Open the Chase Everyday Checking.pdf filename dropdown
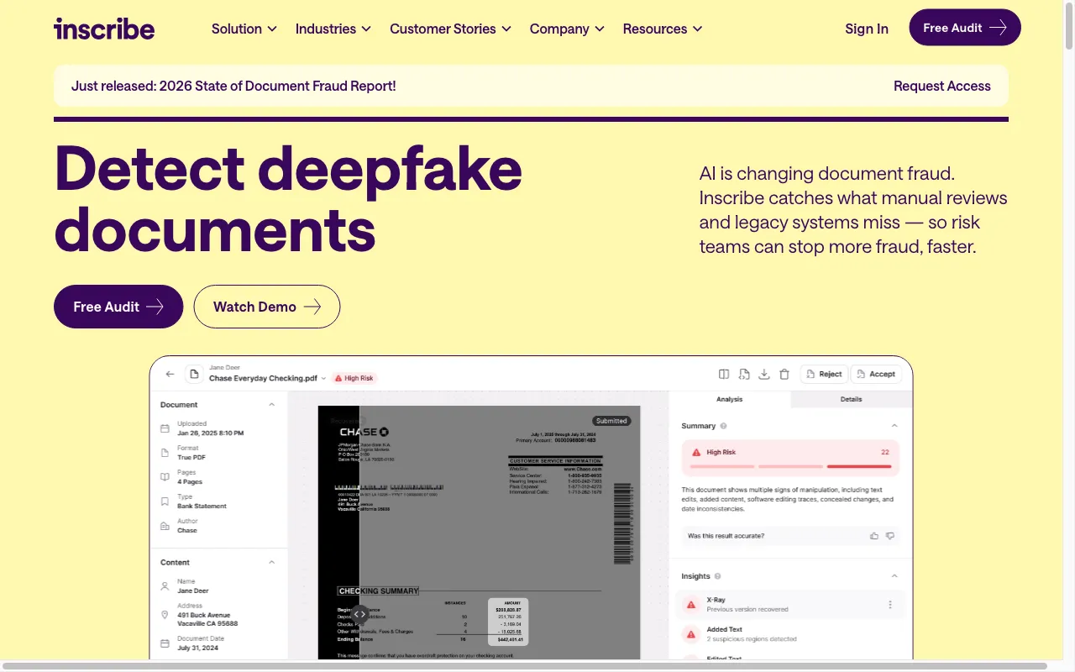 point(323,379)
